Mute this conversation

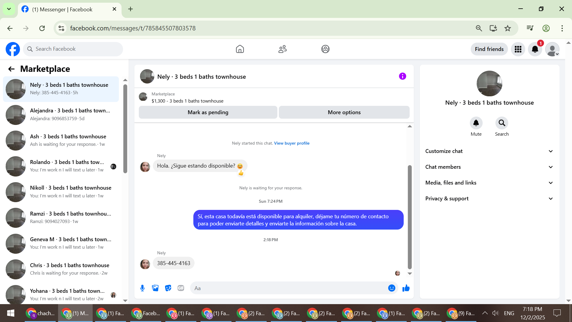point(476,123)
